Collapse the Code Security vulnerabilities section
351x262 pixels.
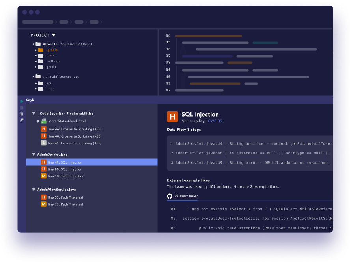click(x=34, y=113)
